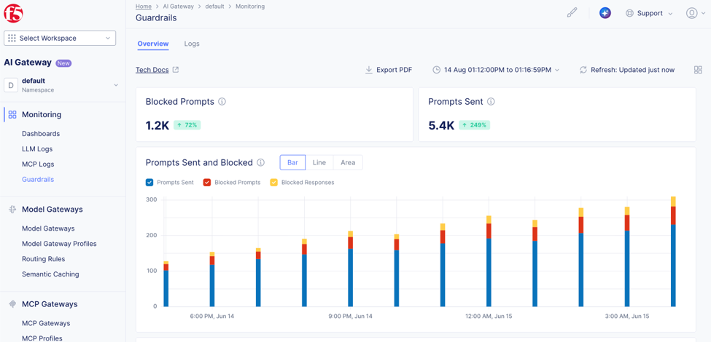Open the AI assistant sparkle icon
The height and width of the screenshot is (342, 711).
[x=605, y=13]
